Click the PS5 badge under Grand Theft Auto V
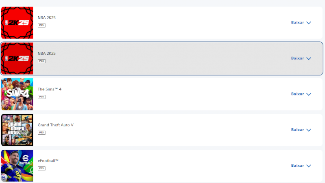 click(x=41, y=132)
